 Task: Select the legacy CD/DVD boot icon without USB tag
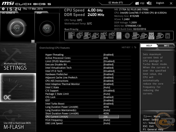click(x=127, y=36)
